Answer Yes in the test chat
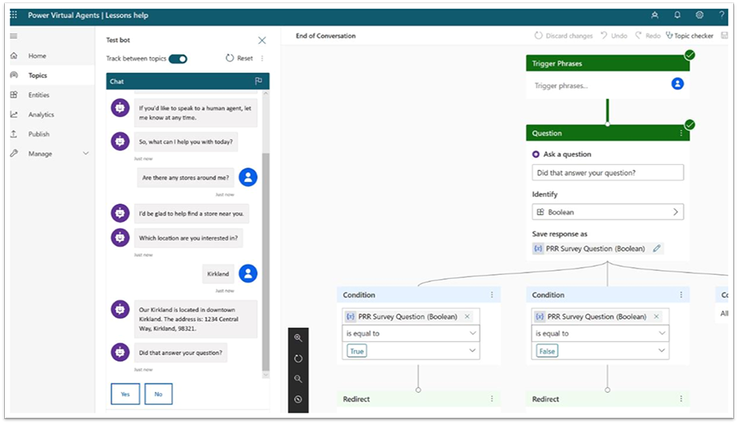 (x=125, y=394)
